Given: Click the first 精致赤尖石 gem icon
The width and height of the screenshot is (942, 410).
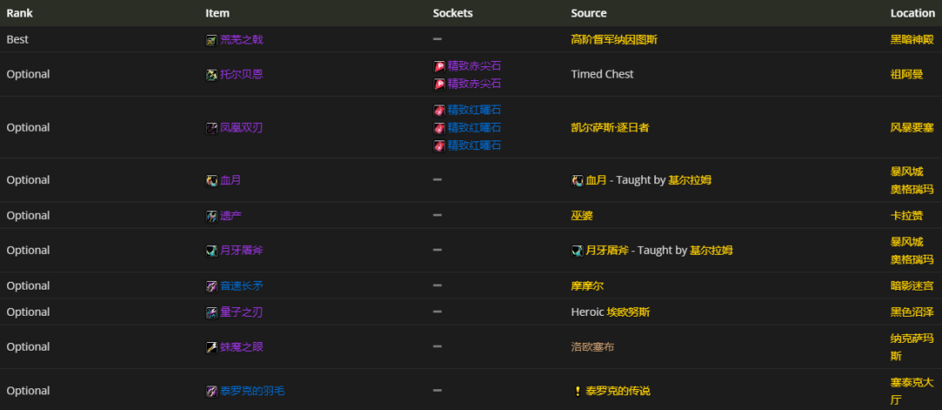Looking at the screenshot, I should click(440, 66).
